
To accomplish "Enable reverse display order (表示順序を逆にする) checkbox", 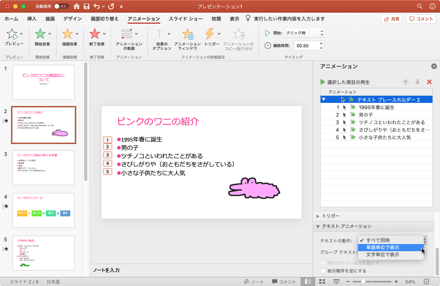I will pos(323,271).
